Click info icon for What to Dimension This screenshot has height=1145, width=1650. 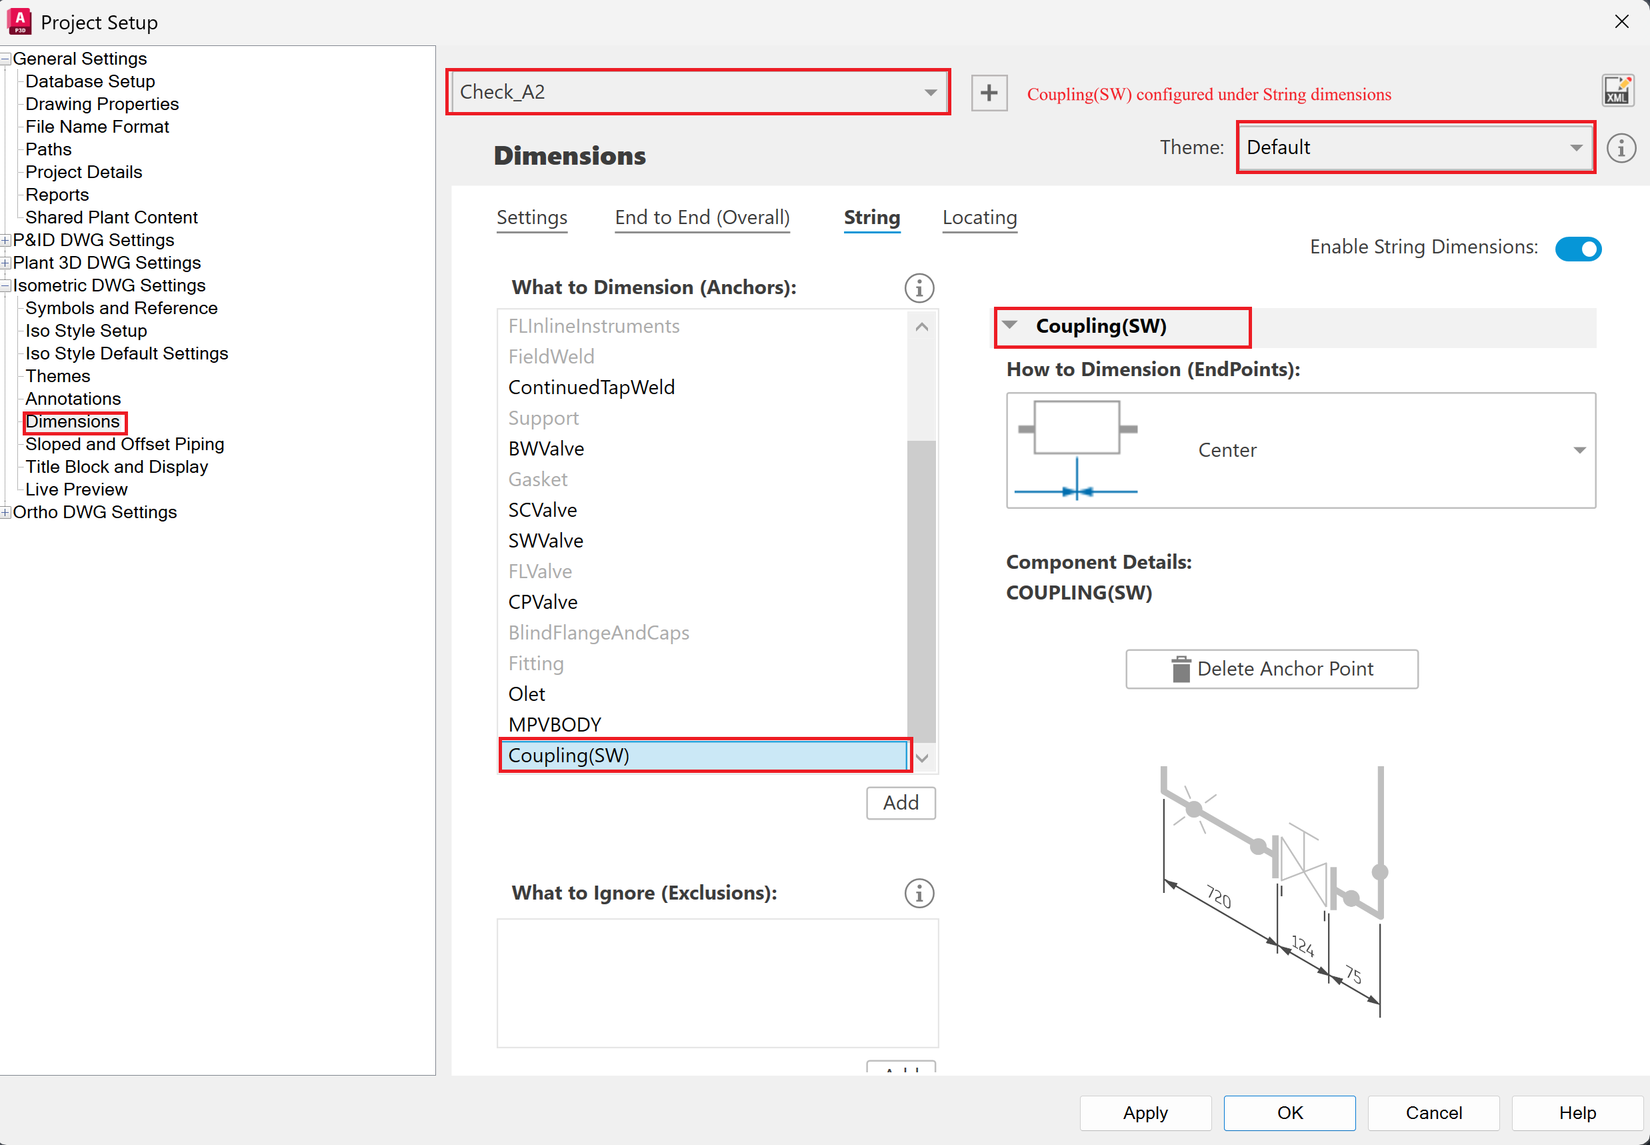pyautogui.click(x=919, y=287)
